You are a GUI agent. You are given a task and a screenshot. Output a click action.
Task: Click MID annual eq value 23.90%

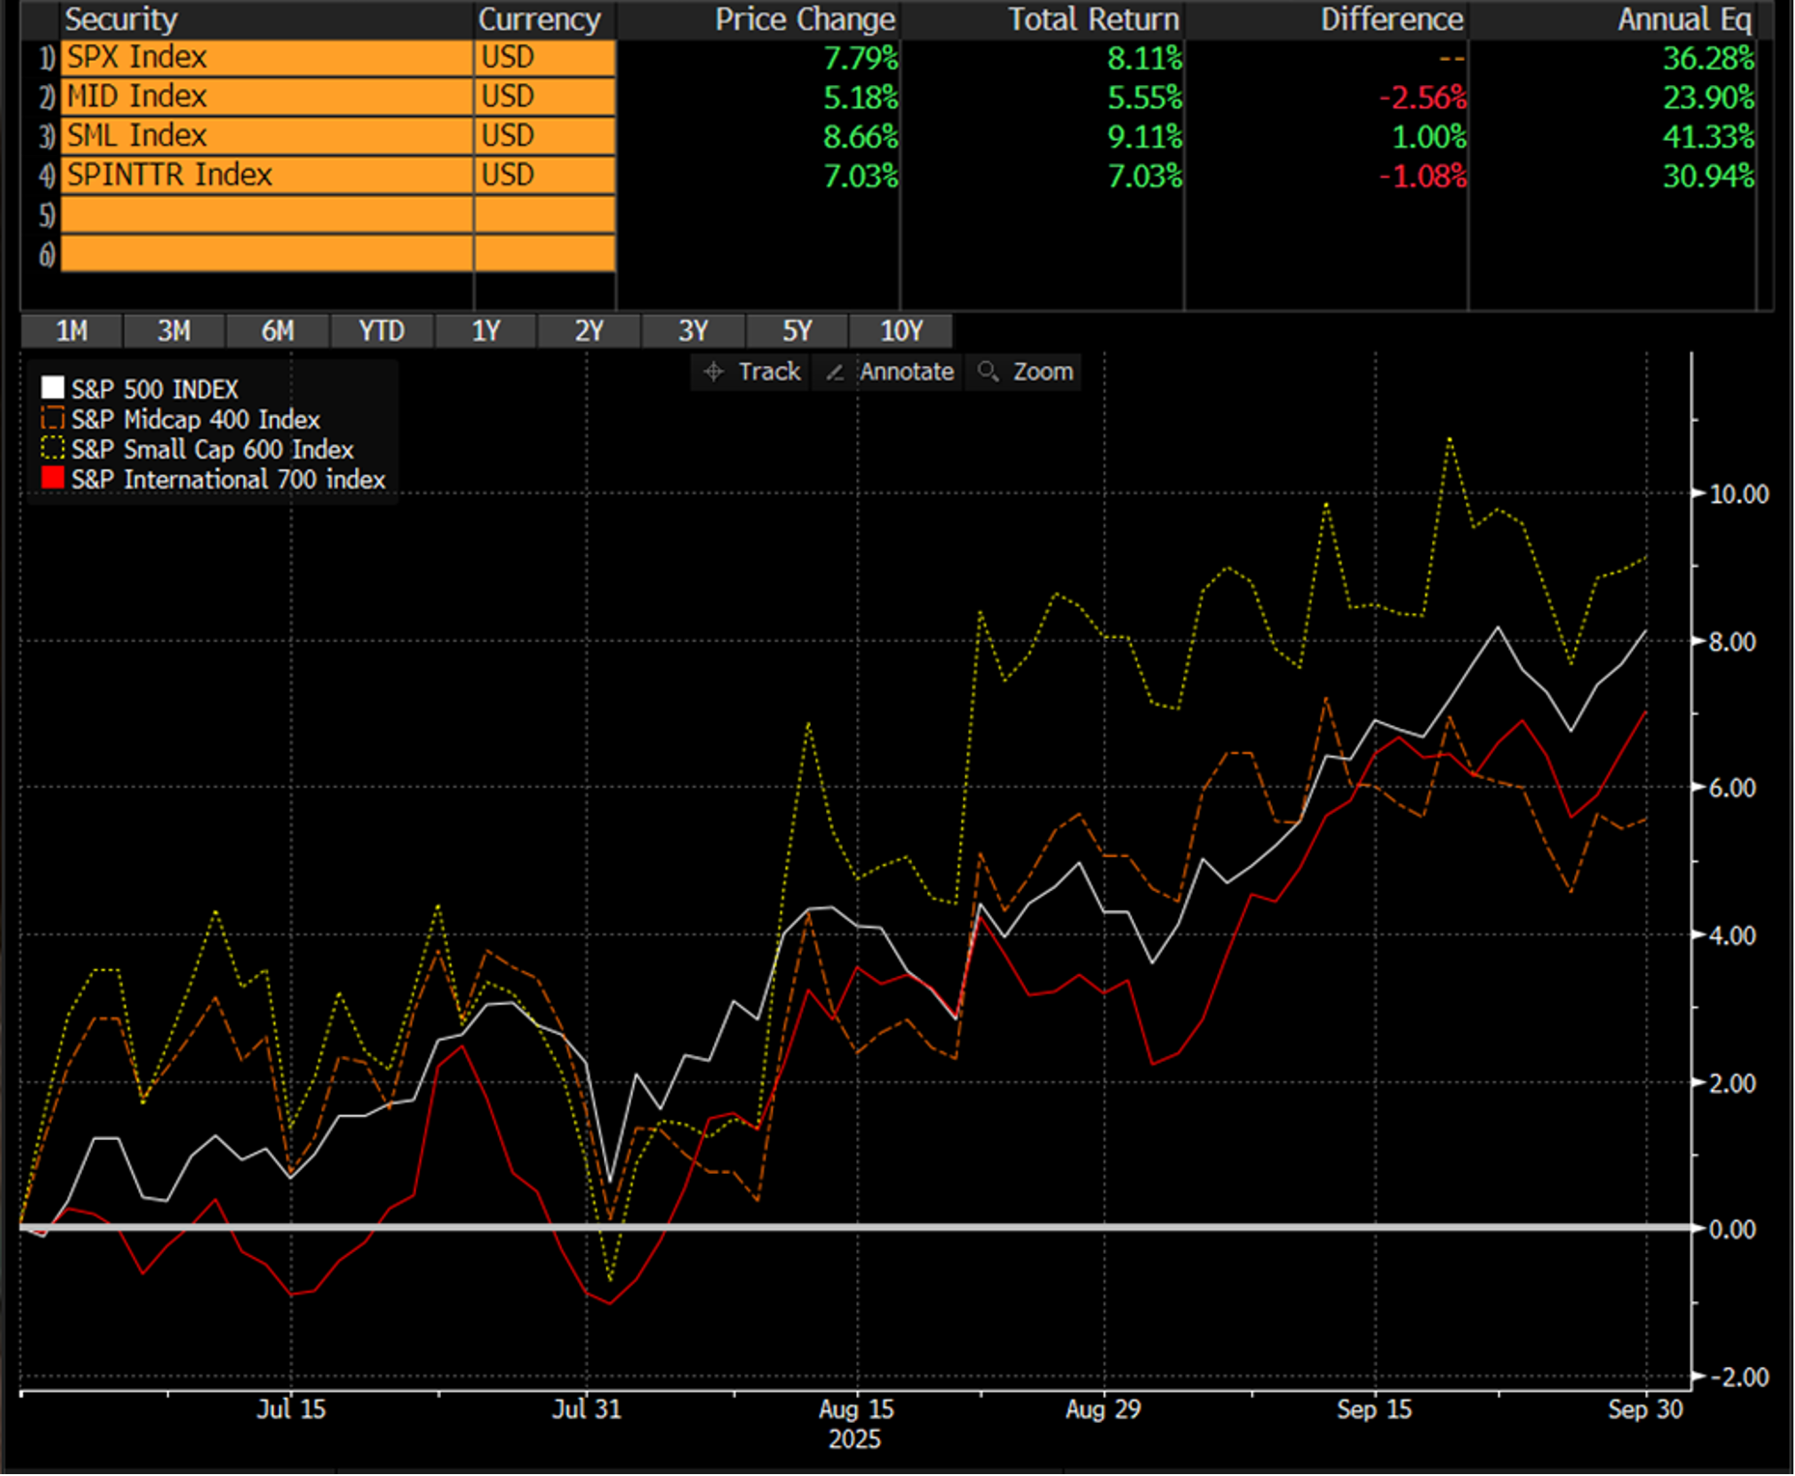pos(1708,97)
